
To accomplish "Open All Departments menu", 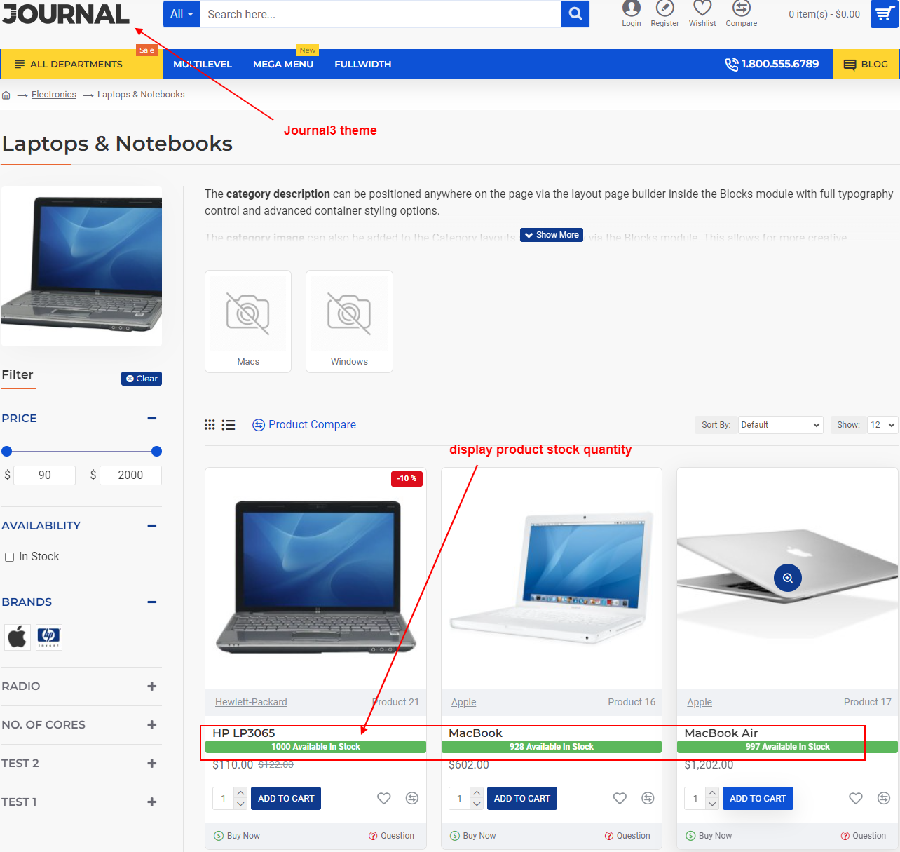I will [x=81, y=64].
